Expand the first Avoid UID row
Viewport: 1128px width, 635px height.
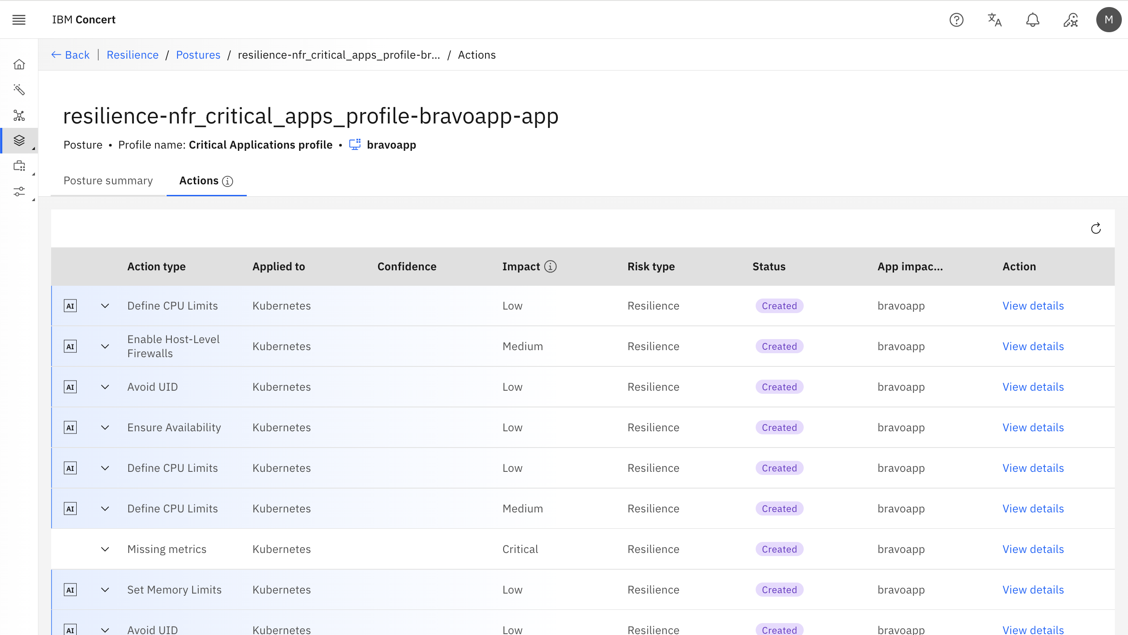click(x=105, y=387)
